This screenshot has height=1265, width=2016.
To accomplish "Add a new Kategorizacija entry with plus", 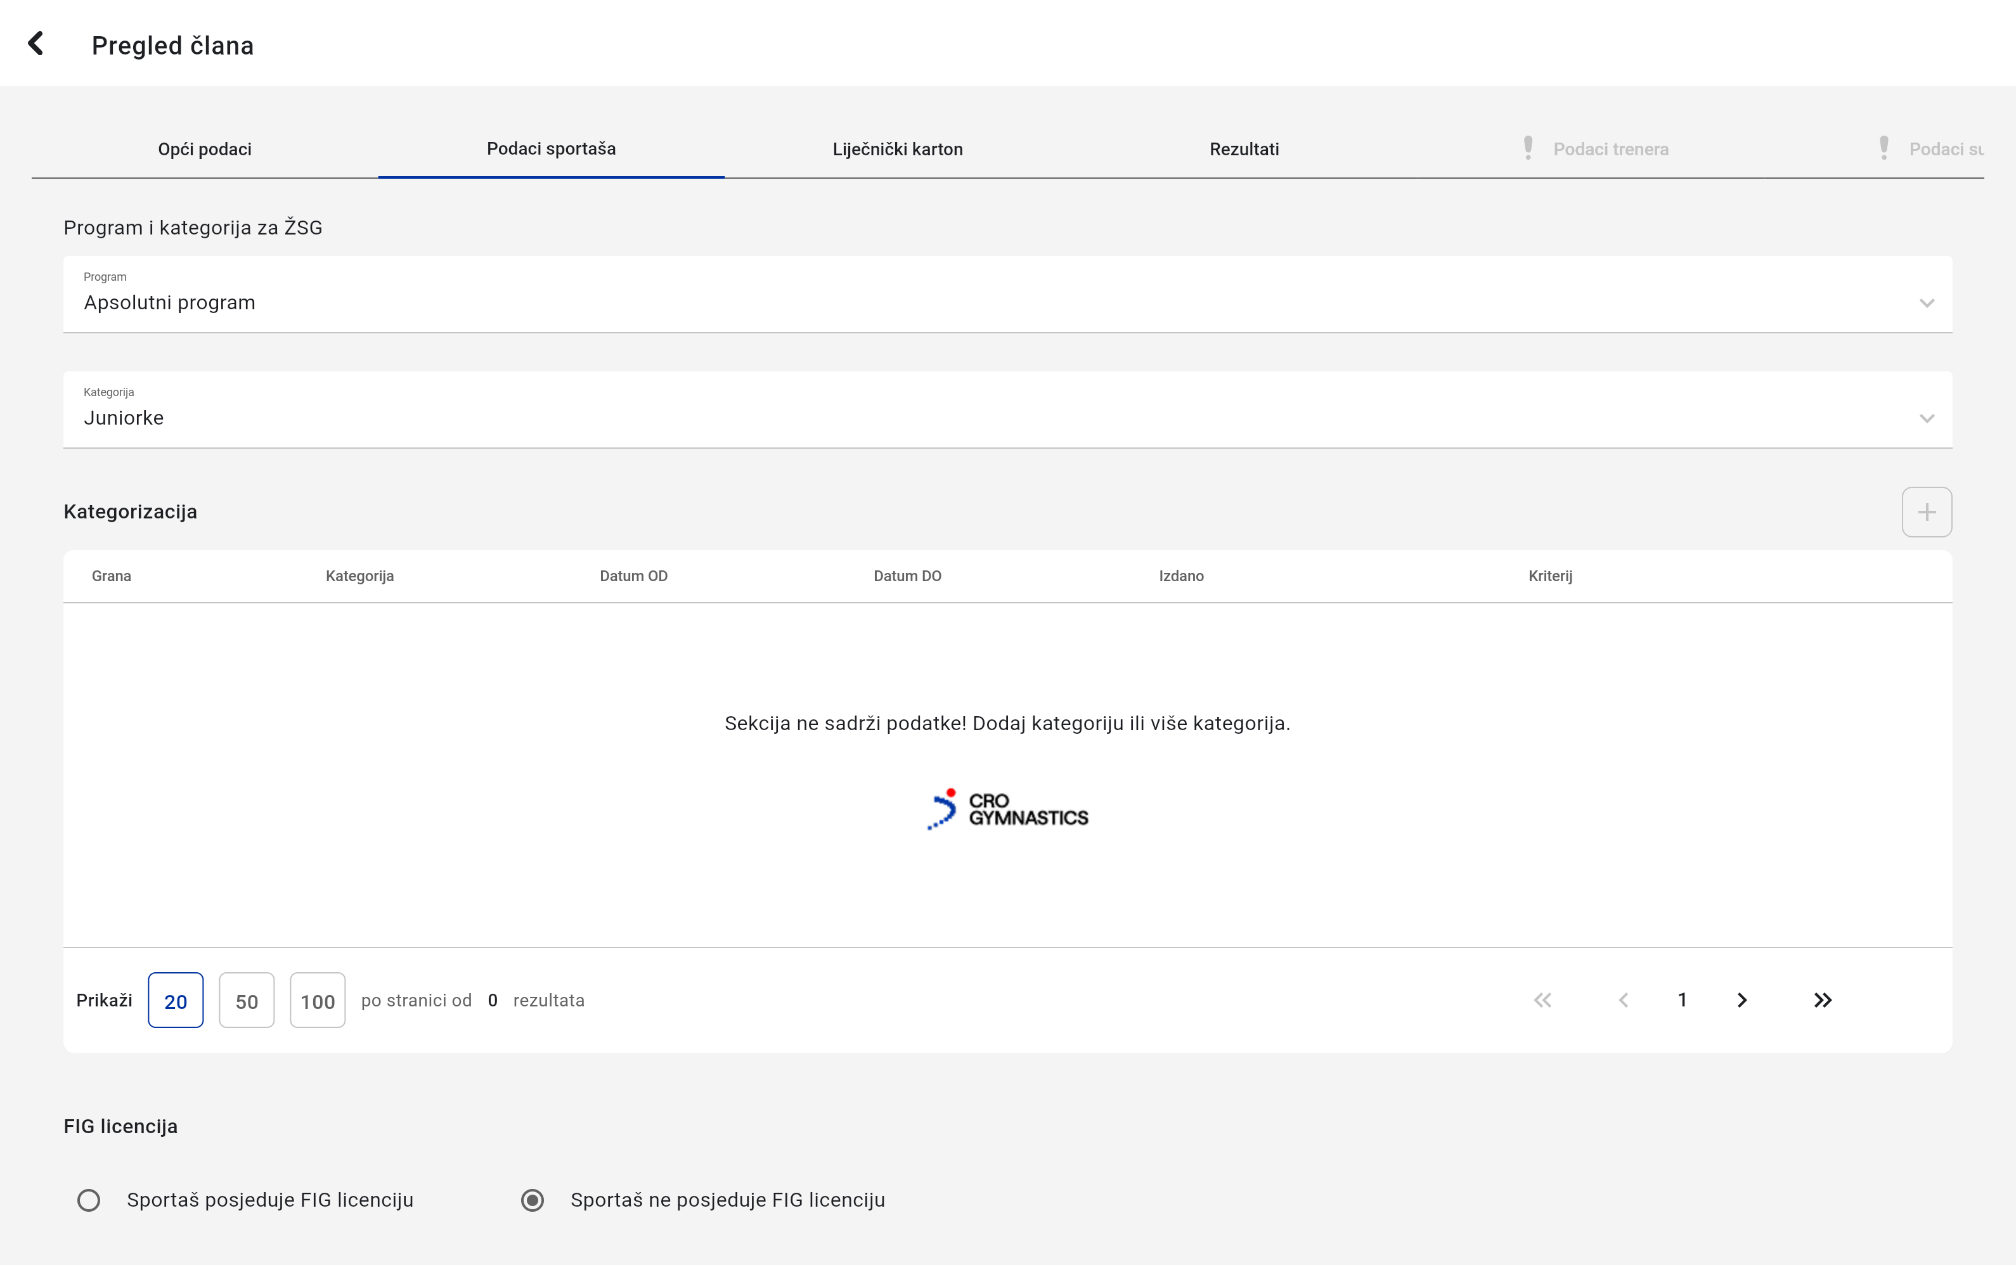I will coord(1925,512).
